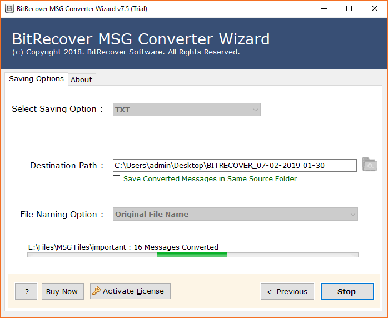Click the Activate License button
Image resolution: width=388 pixels, height=318 pixels.
pos(130,291)
